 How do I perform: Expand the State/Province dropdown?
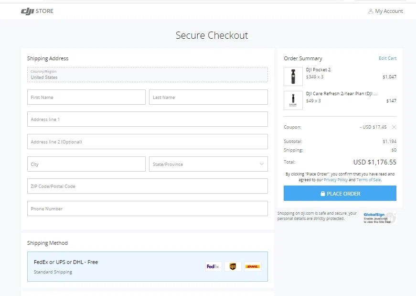click(208, 164)
